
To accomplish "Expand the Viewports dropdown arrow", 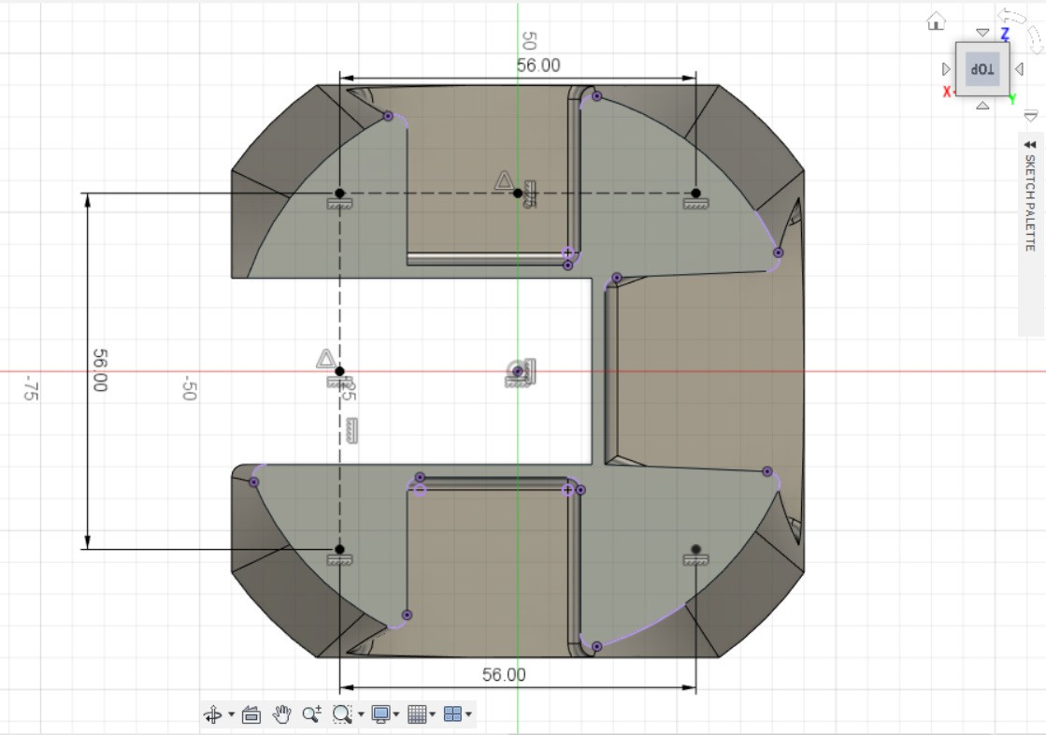I will 467,715.
